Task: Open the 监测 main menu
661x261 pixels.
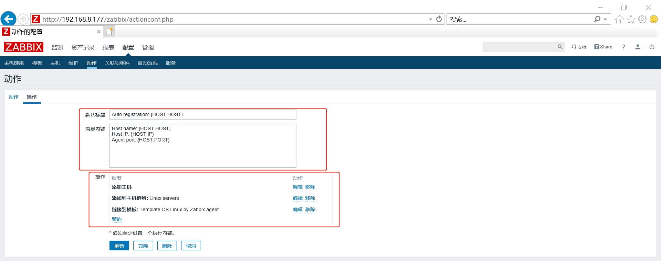Action: pos(57,47)
